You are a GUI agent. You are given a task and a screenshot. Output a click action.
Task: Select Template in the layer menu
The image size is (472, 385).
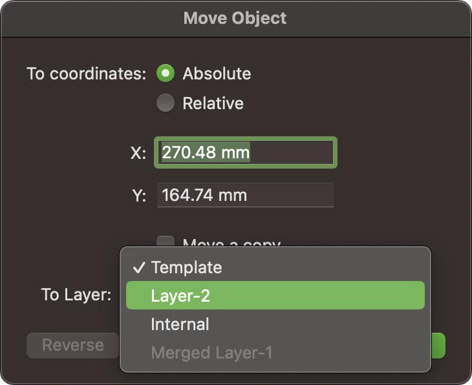(x=186, y=267)
